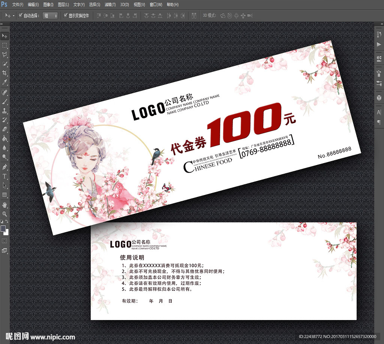Select the Rectangle shape tool
This screenshot has height=344, width=384.
4,195
